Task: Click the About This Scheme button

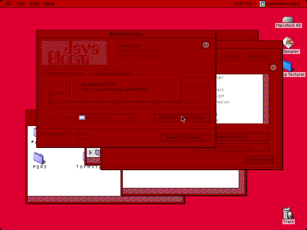Action: pos(182,118)
